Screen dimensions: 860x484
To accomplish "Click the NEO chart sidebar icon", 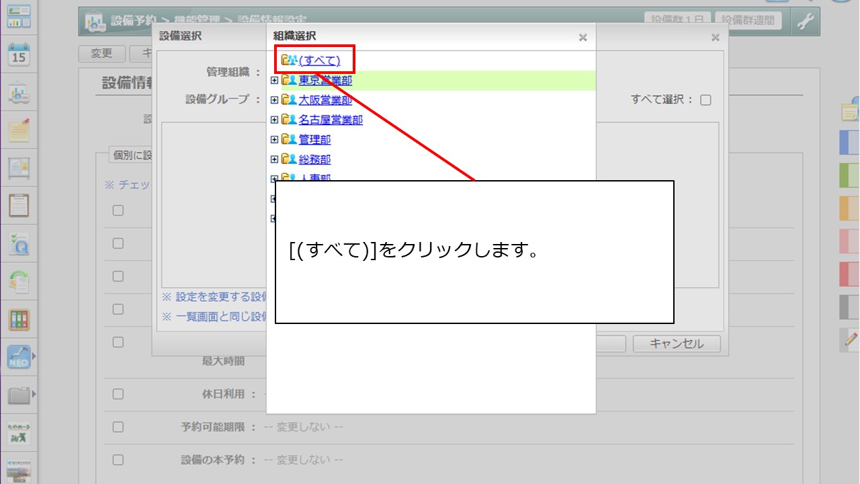I will (x=19, y=357).
